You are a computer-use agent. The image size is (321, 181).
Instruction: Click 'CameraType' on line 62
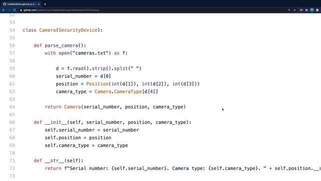(x=128, y=92)
